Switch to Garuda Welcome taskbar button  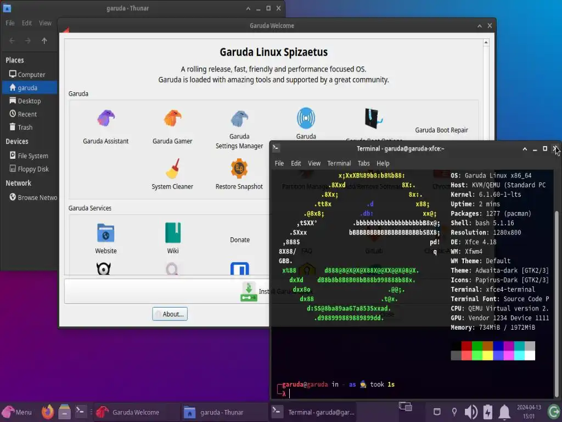[x=136, y=412]
